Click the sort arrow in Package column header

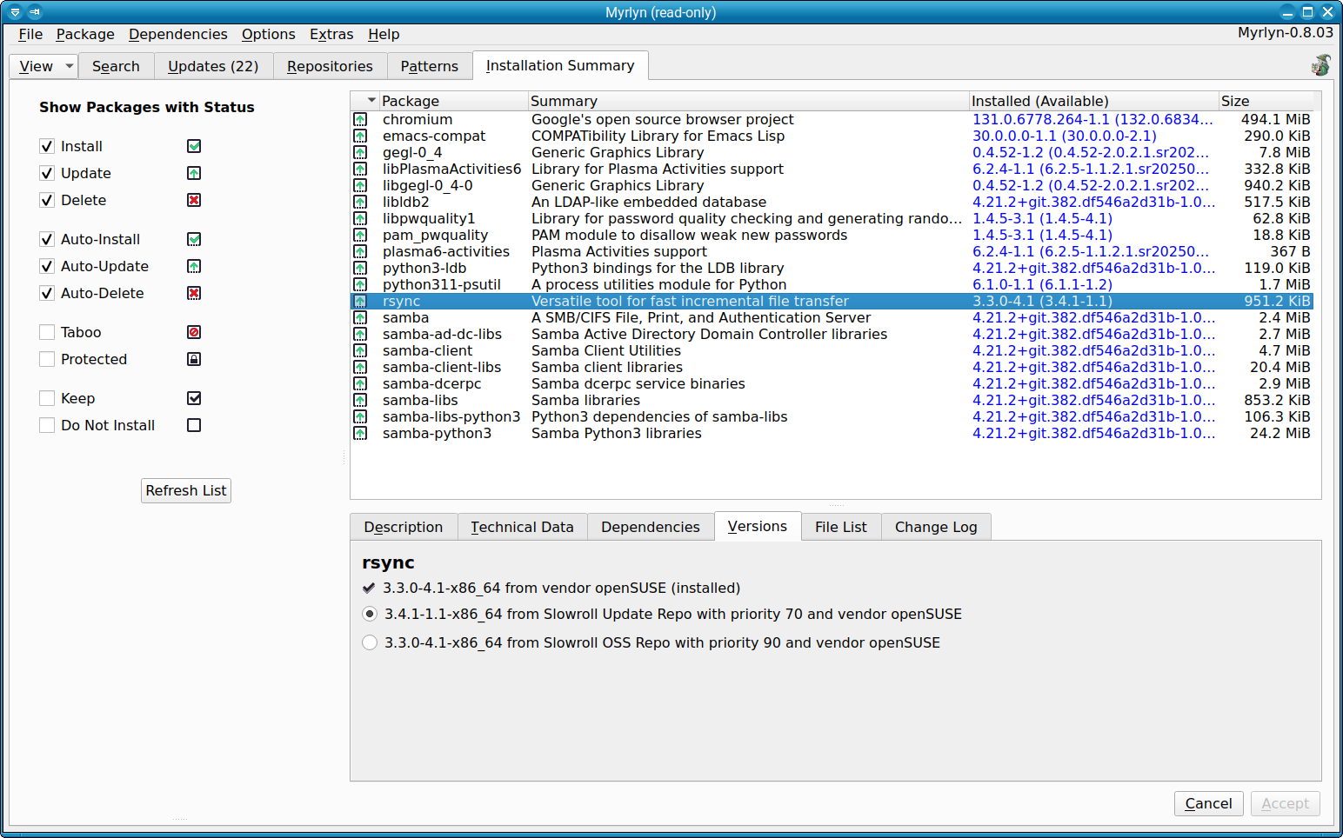[x=371, y=101]
